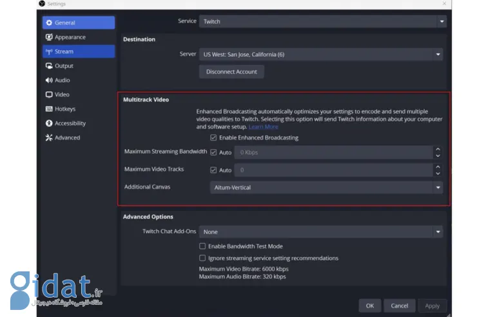Open Twitch Chat Add-Ons dropdown
This screenshot has width=477, height=317.
click(x=321, y=231)
